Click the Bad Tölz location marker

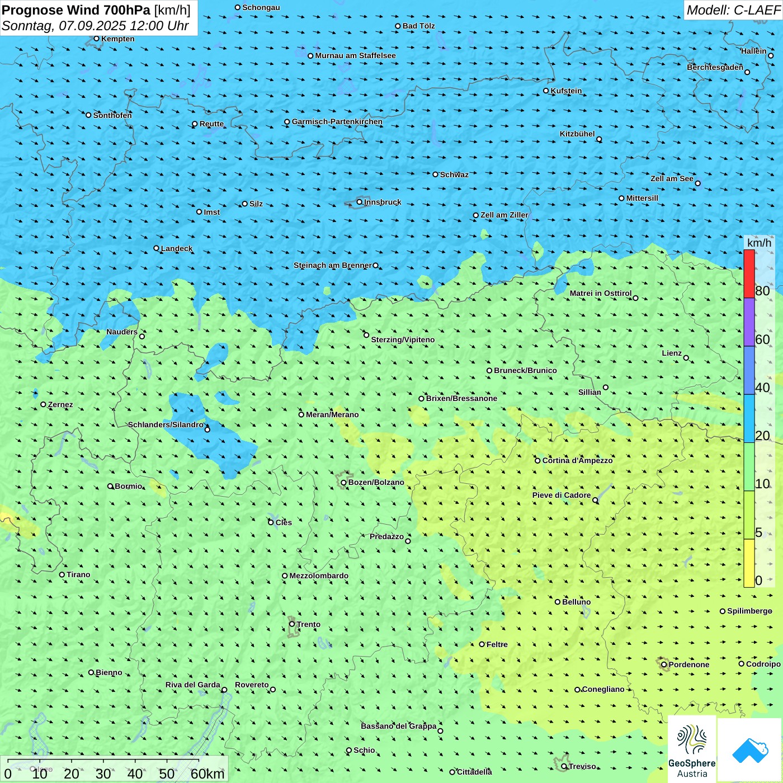(x=398, y=26)
